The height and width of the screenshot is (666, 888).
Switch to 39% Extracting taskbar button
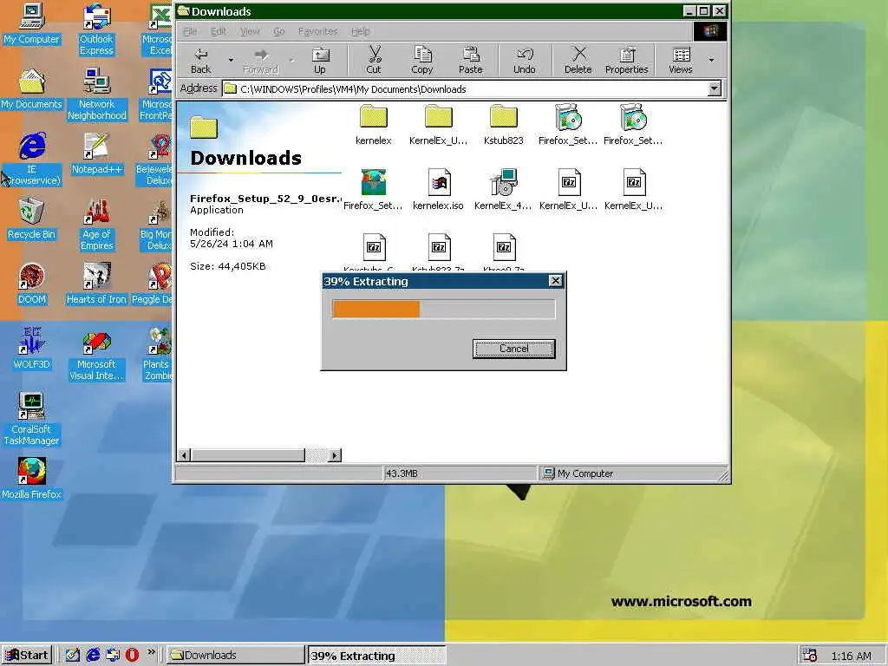point(376,656)
